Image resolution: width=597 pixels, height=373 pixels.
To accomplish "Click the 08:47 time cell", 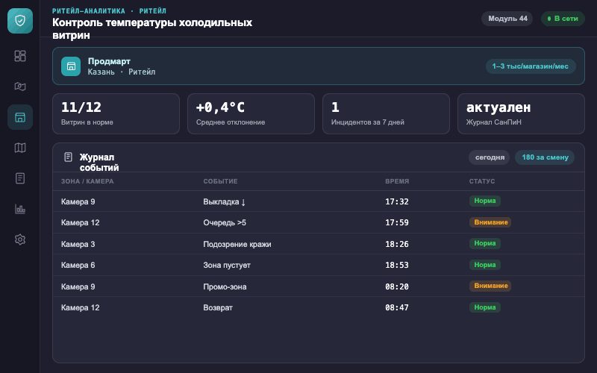I will coord(397,307).
